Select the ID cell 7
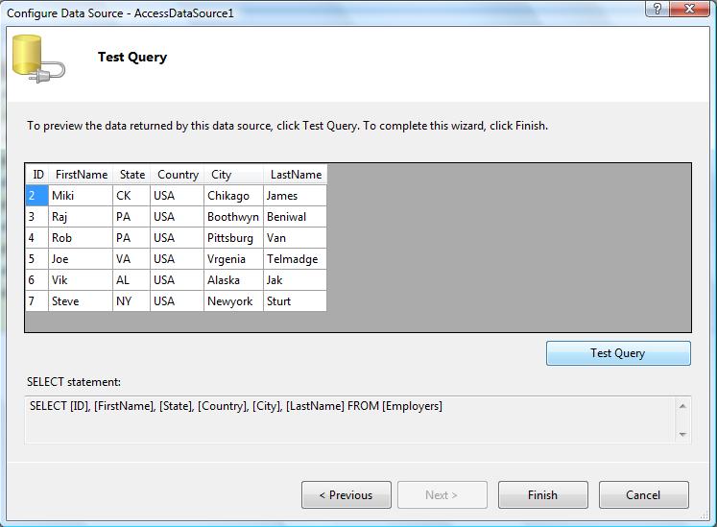The height and width of the screenshot is (527, 717). (x=37, y=300)
